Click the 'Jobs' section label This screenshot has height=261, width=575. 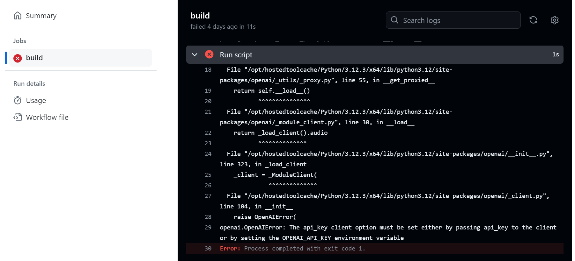pyautogui.click(x=20, y=41)
